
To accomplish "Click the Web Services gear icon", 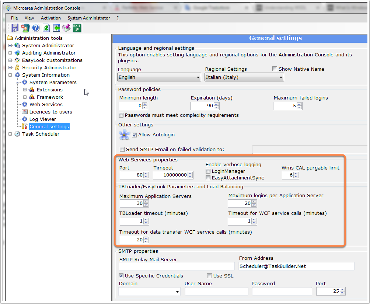I will tap(25, 104).
